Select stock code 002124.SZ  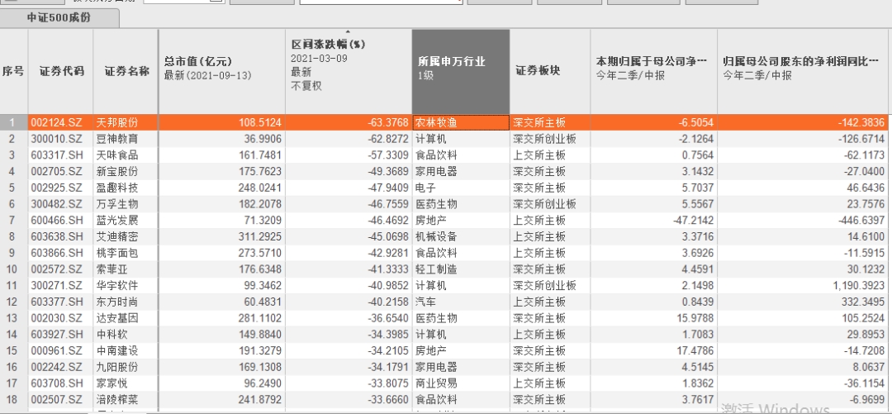[x=61, y=122]
